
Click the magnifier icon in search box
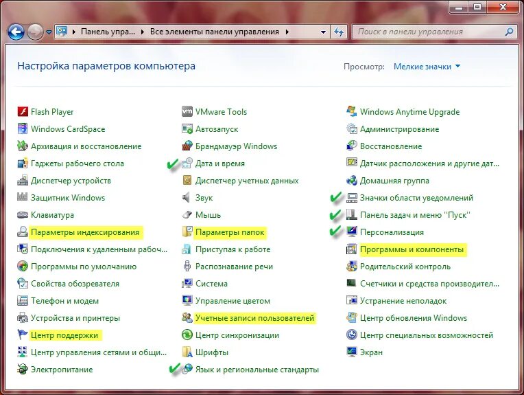[x=509, y=32]
